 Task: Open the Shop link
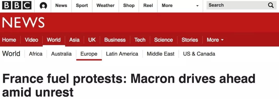(129, 5)
